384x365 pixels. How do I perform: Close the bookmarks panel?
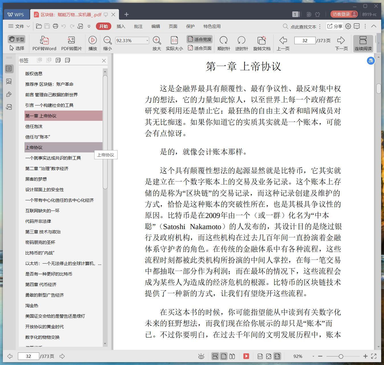[104, 60]
